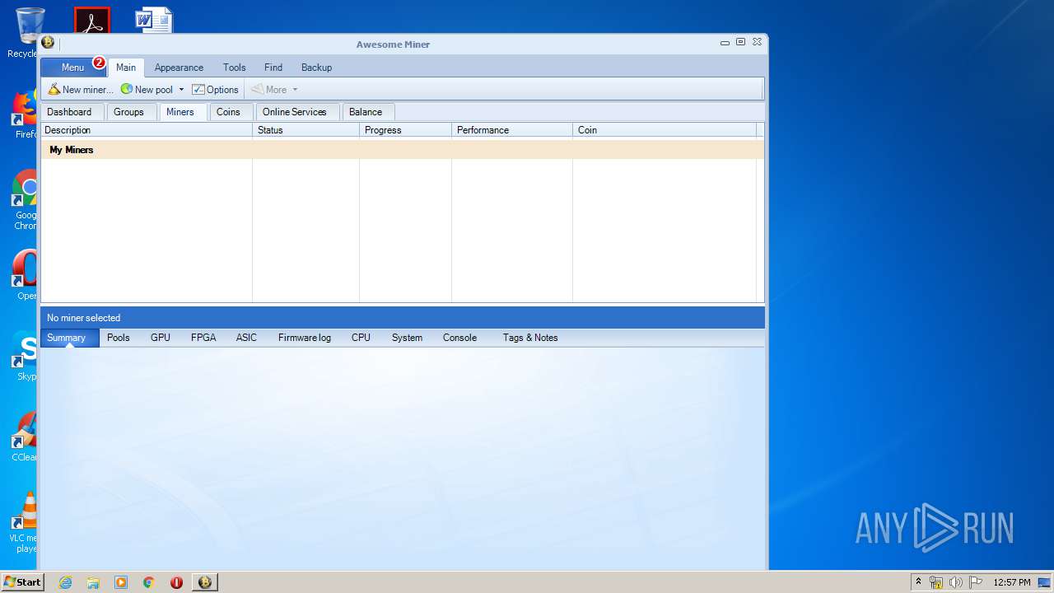Click the notification badge on Menu
This screenshot has width=1054, height=593.
[x=99, y=63]
